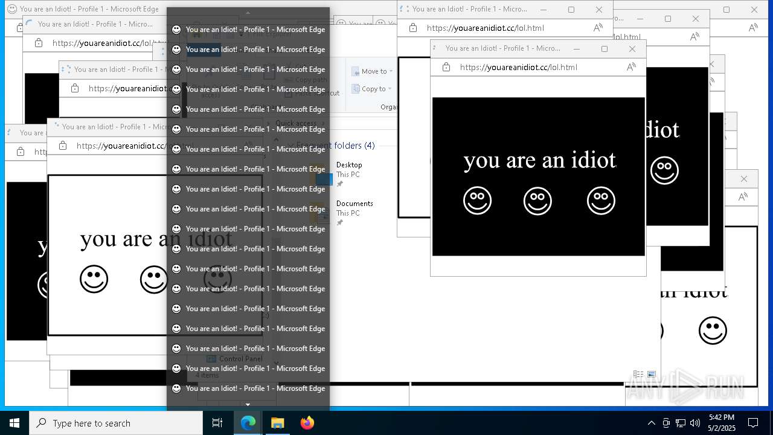The width and height of the screenshot is (773, 435).
Task: Minimize the frontmost black-page Edge window
Action: (x=576, y=48)
